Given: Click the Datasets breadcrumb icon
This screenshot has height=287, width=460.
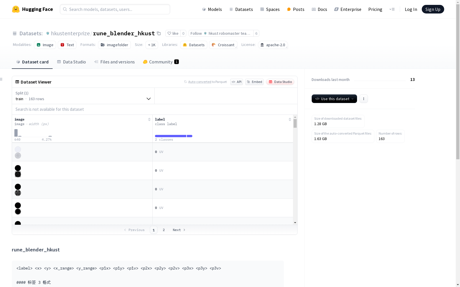Looking at the screenshot, I should click(15, 33).
